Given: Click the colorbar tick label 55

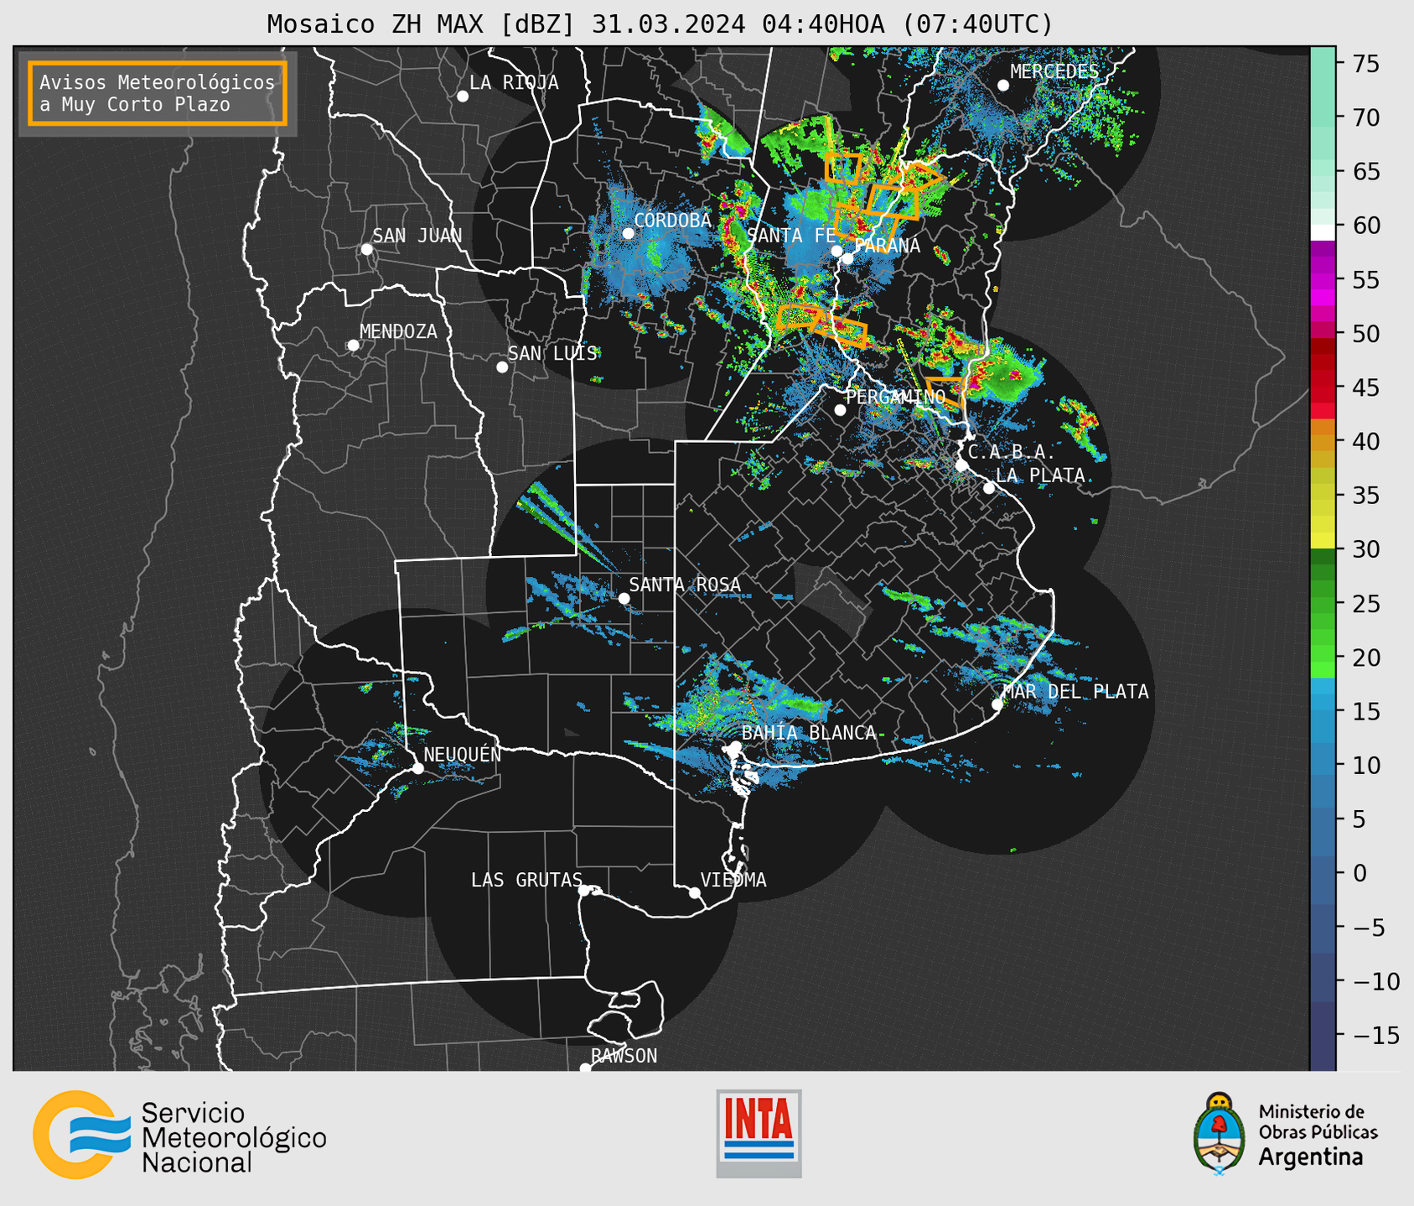Looking at the screenshot, I should pos(1367,279).
